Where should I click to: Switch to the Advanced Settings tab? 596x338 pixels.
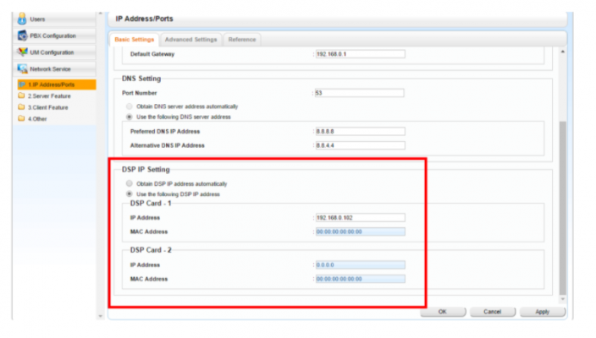[x=190, y=39]
